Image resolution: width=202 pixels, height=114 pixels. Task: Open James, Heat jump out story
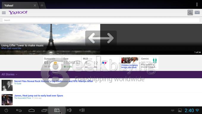[39, 96]
